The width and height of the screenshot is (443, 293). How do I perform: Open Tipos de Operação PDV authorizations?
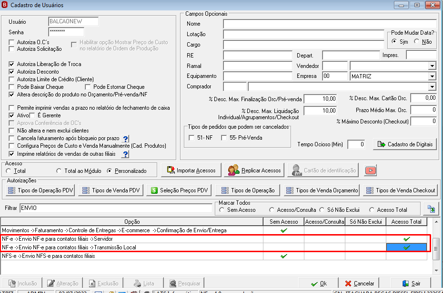(x=40, y=190)
